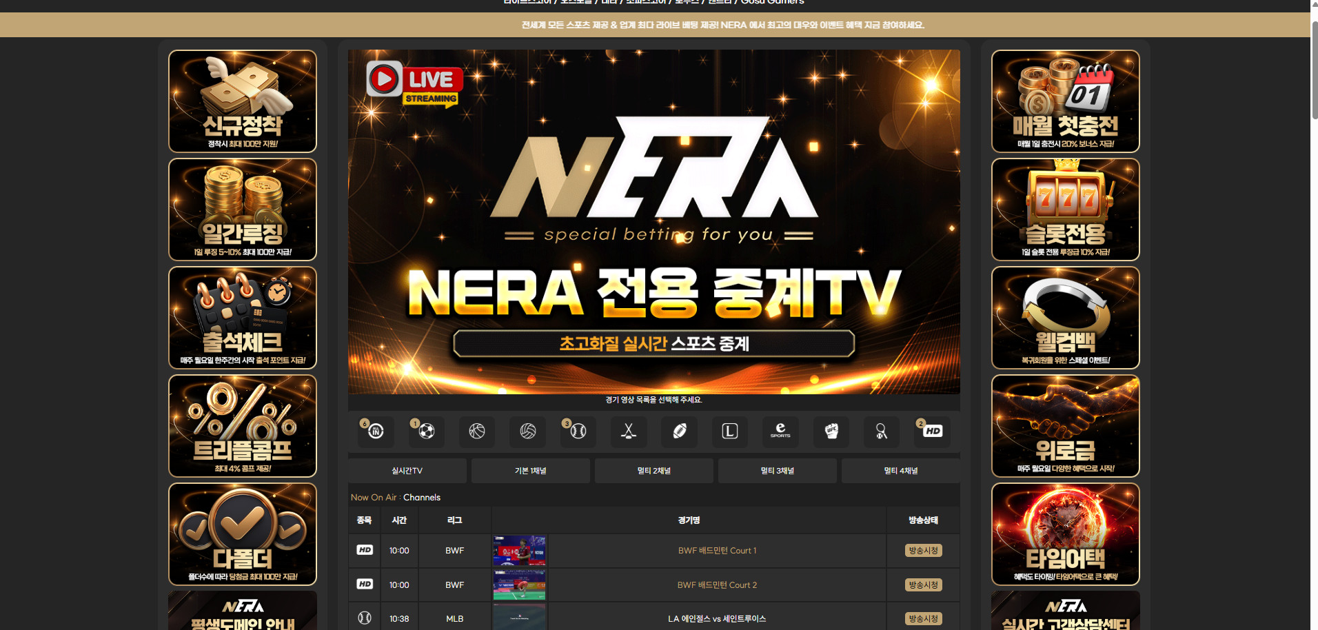
Task: Click the 종목 column header
Action: click(x=365, y=520)
